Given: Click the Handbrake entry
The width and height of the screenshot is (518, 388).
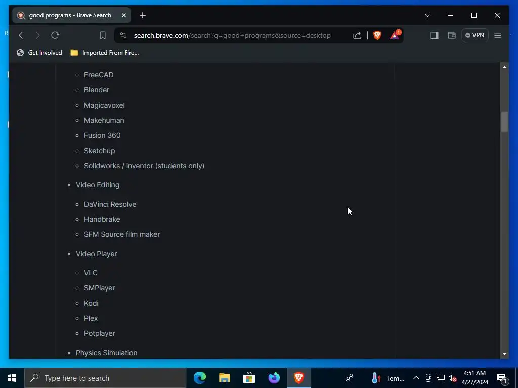Looking at the screenshot, I should point(102,219).
